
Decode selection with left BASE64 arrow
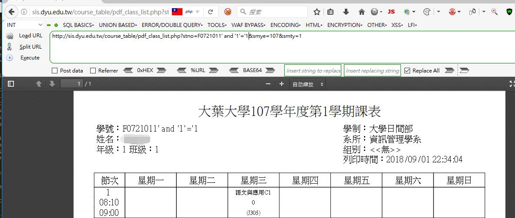tap(234, 70)
